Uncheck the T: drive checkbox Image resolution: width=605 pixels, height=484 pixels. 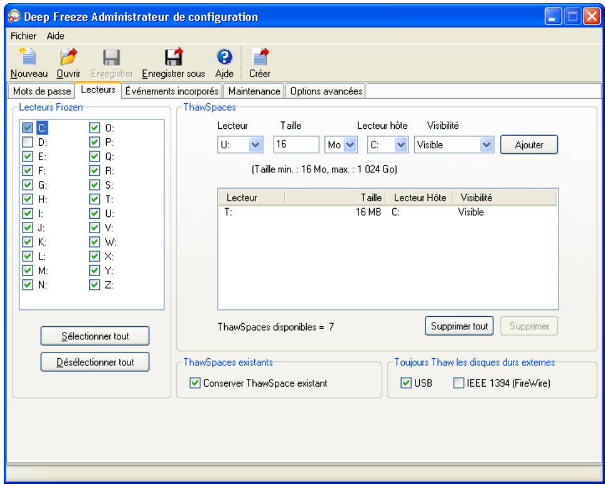95,199
